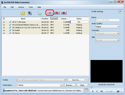This screenshot has height=95, width=125.
Task: Click the music icon of 04-Unchained Melody
Action: coord(10,25)
